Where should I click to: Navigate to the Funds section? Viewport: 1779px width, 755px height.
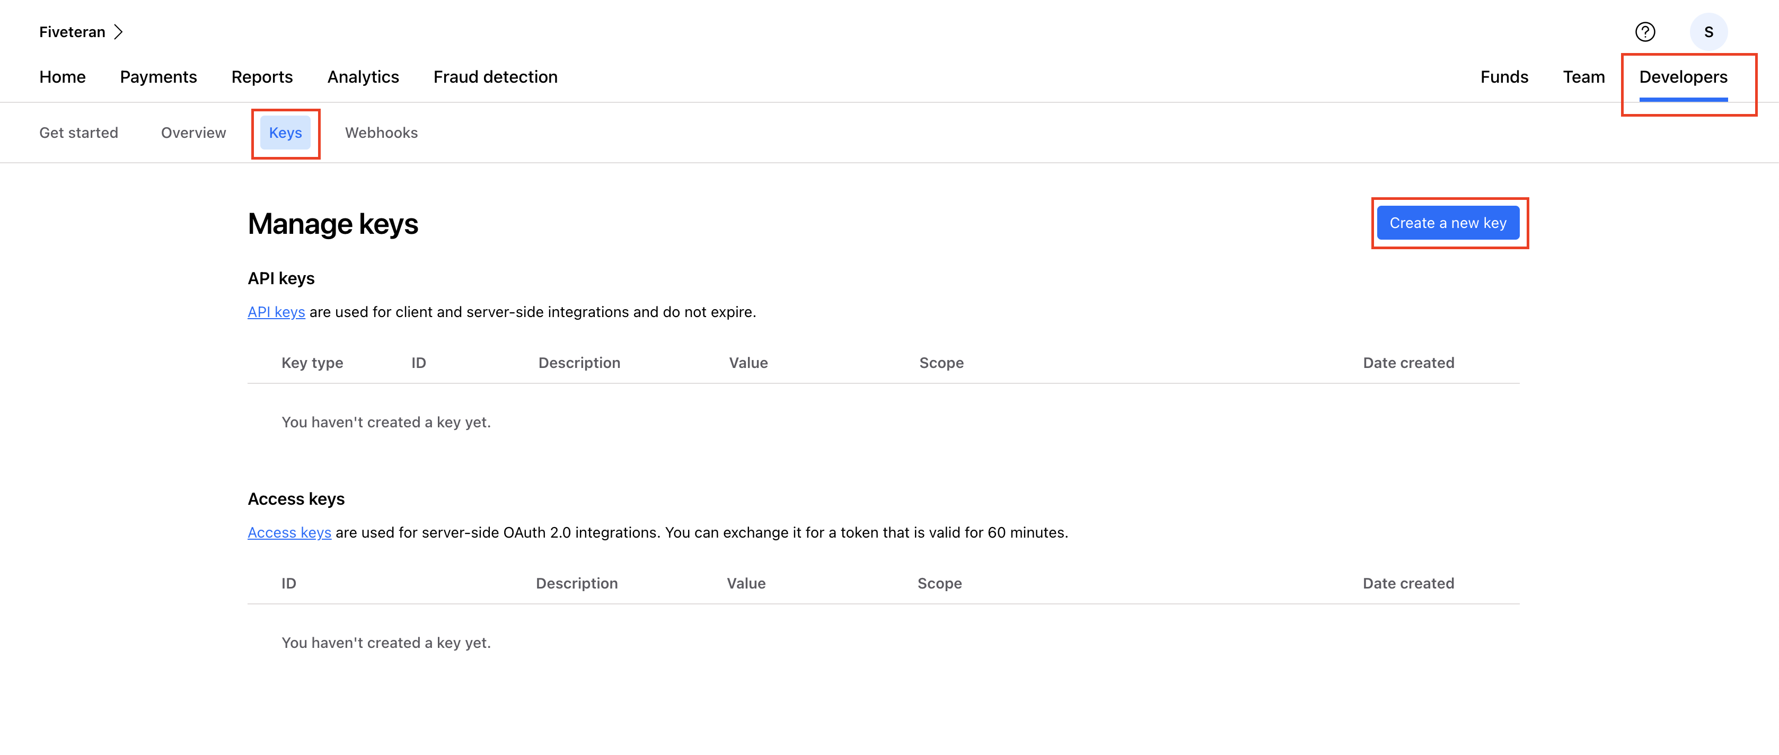click(1504, 76)
